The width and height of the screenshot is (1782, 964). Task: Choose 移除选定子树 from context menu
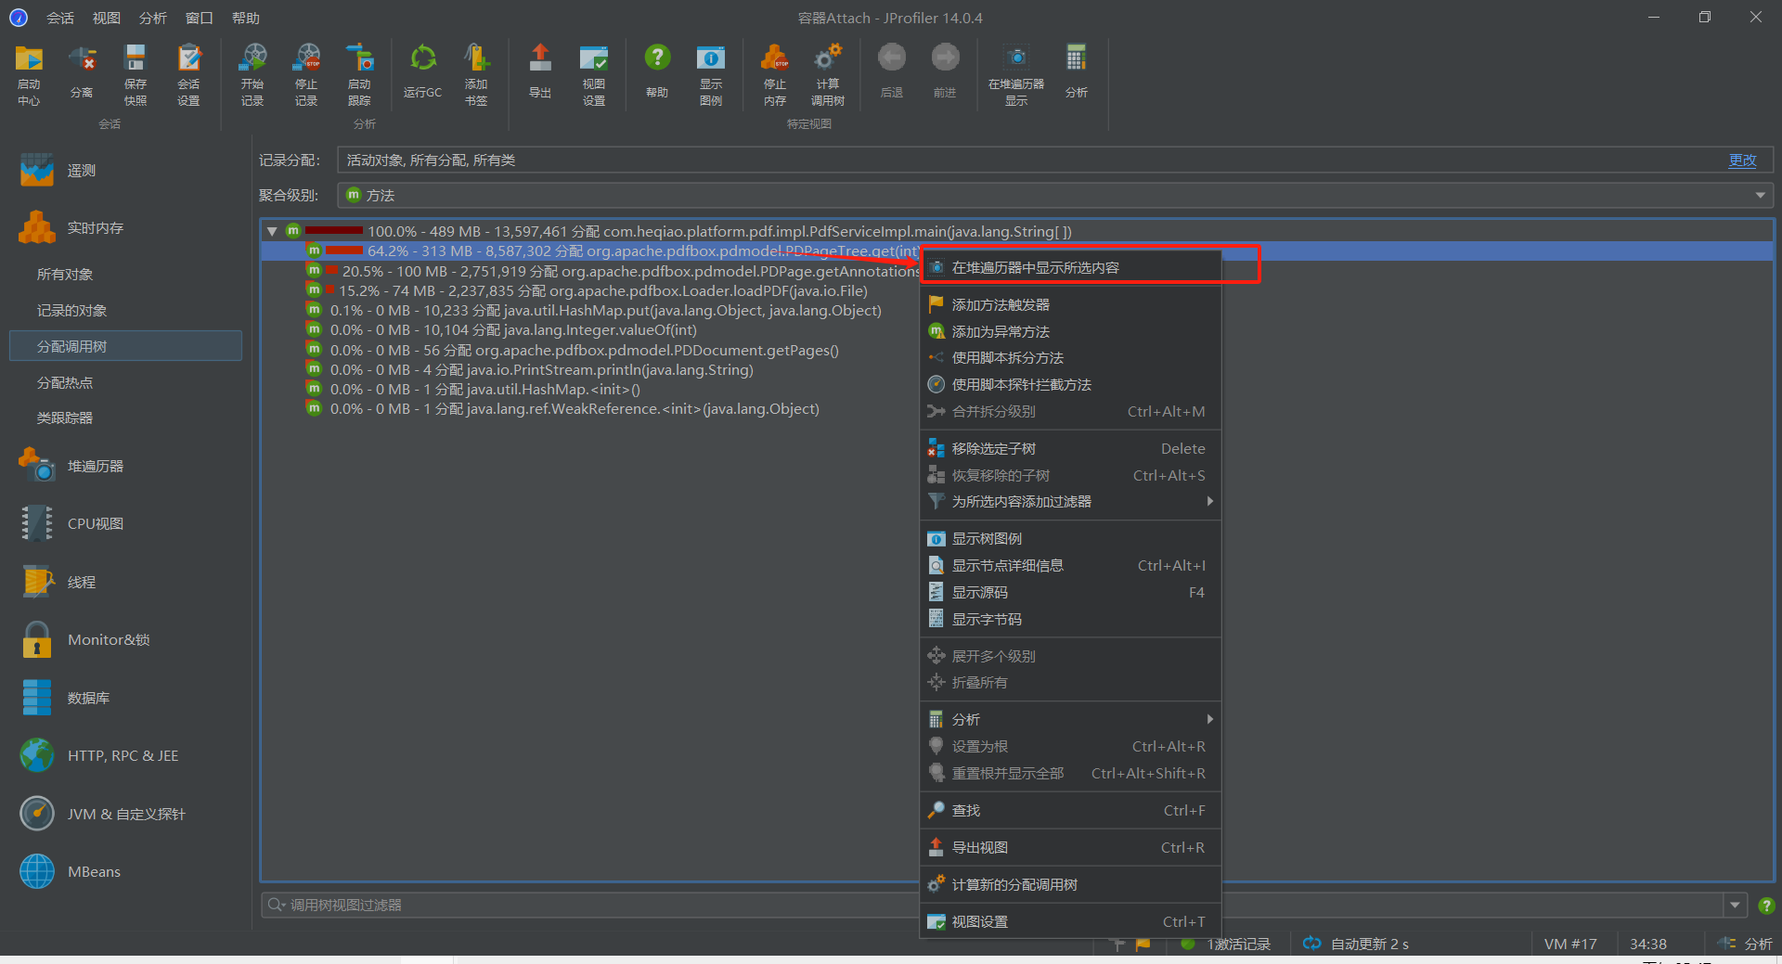point(1070,448)
